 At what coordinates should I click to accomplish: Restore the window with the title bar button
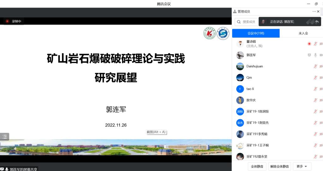[x=316, y=4]
